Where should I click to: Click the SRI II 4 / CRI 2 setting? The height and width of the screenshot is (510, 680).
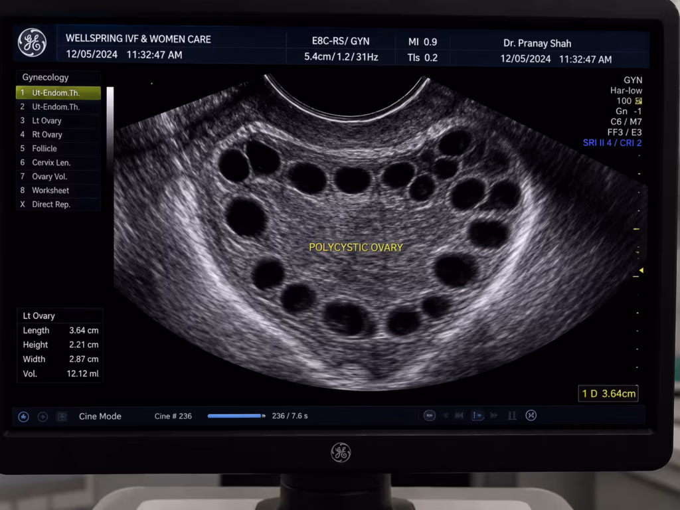pyautogui.click(x=612, y=143)
